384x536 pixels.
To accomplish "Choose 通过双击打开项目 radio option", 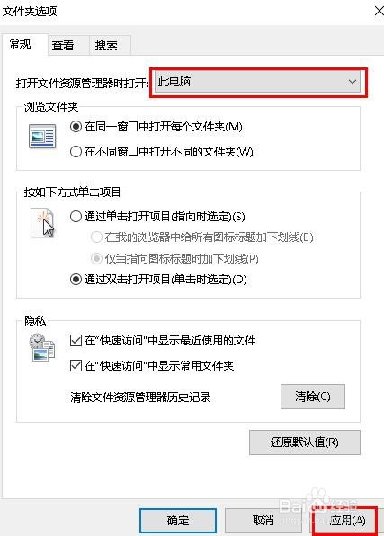I will 76,280.
